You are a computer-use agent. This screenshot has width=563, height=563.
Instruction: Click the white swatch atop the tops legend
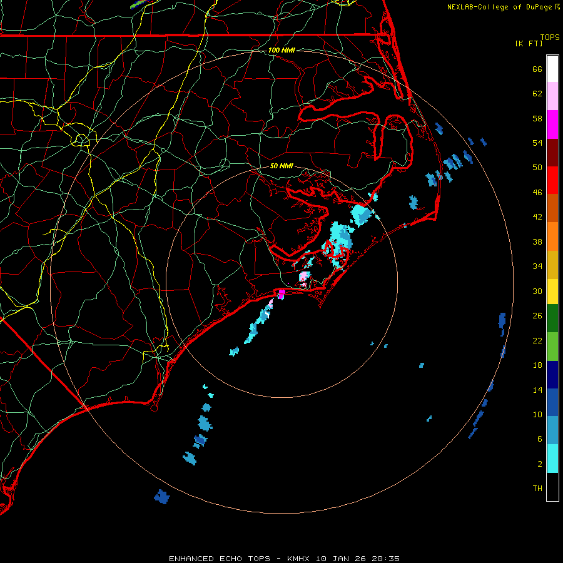point(552,69)
